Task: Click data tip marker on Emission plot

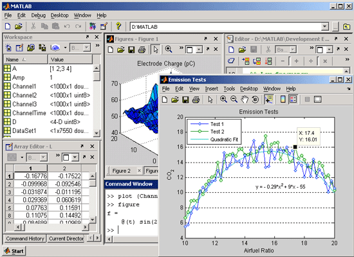Action: [x=295, y=147]
